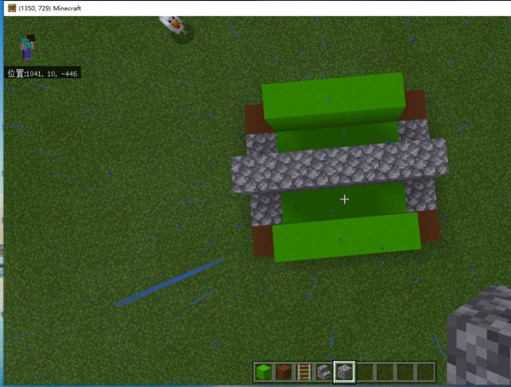Click the white crosshair on the structure
511x387 pixels.
[344, 199]
